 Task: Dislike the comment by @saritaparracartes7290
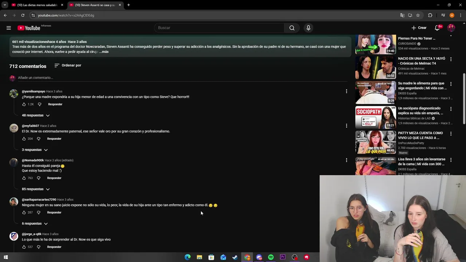(x=39, y=213)
